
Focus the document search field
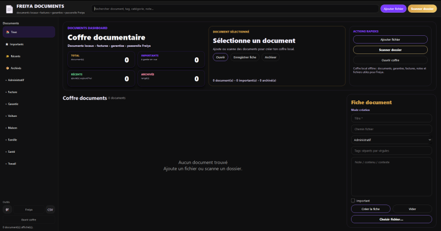(235, 9)
